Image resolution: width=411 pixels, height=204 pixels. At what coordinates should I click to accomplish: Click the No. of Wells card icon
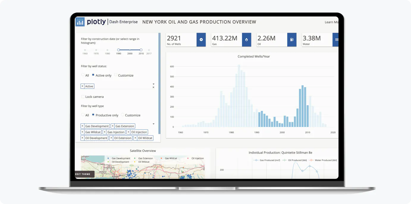(x=201, y=40)
